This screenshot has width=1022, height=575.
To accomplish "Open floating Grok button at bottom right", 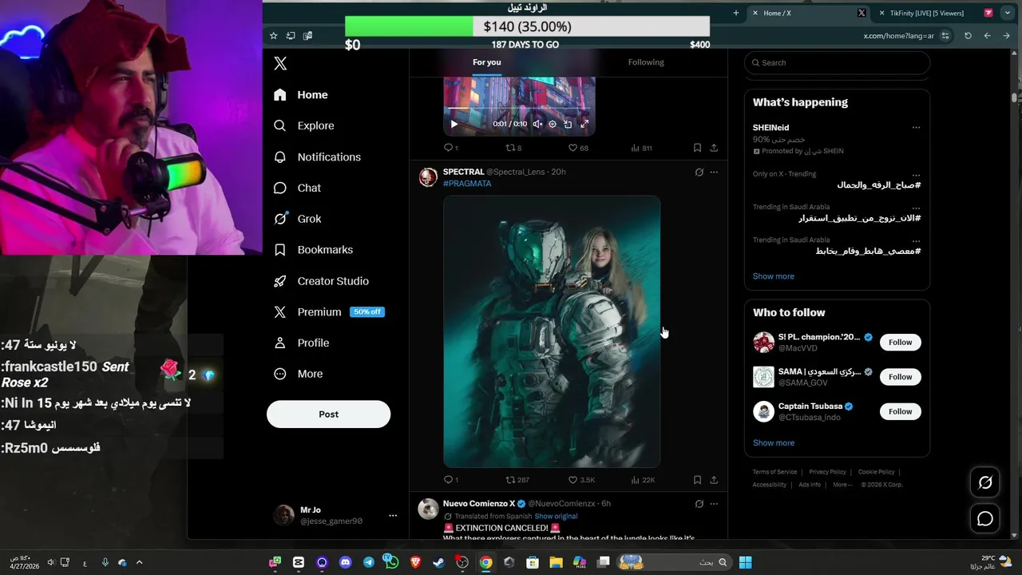I will pyautogui.click(x=985, y=482).
